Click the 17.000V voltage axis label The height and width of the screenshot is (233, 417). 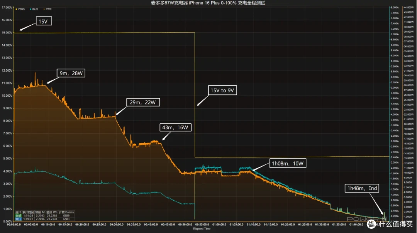7,7
